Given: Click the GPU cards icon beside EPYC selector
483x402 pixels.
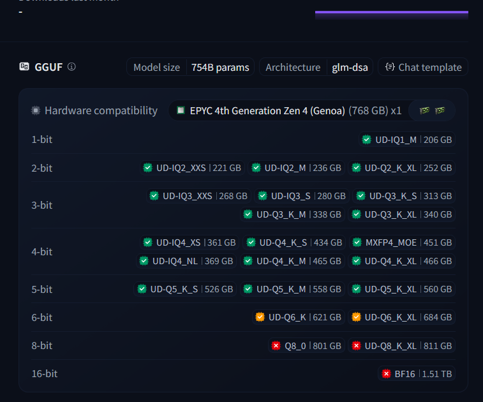Looking at the screenshot, I should [432, 110].
